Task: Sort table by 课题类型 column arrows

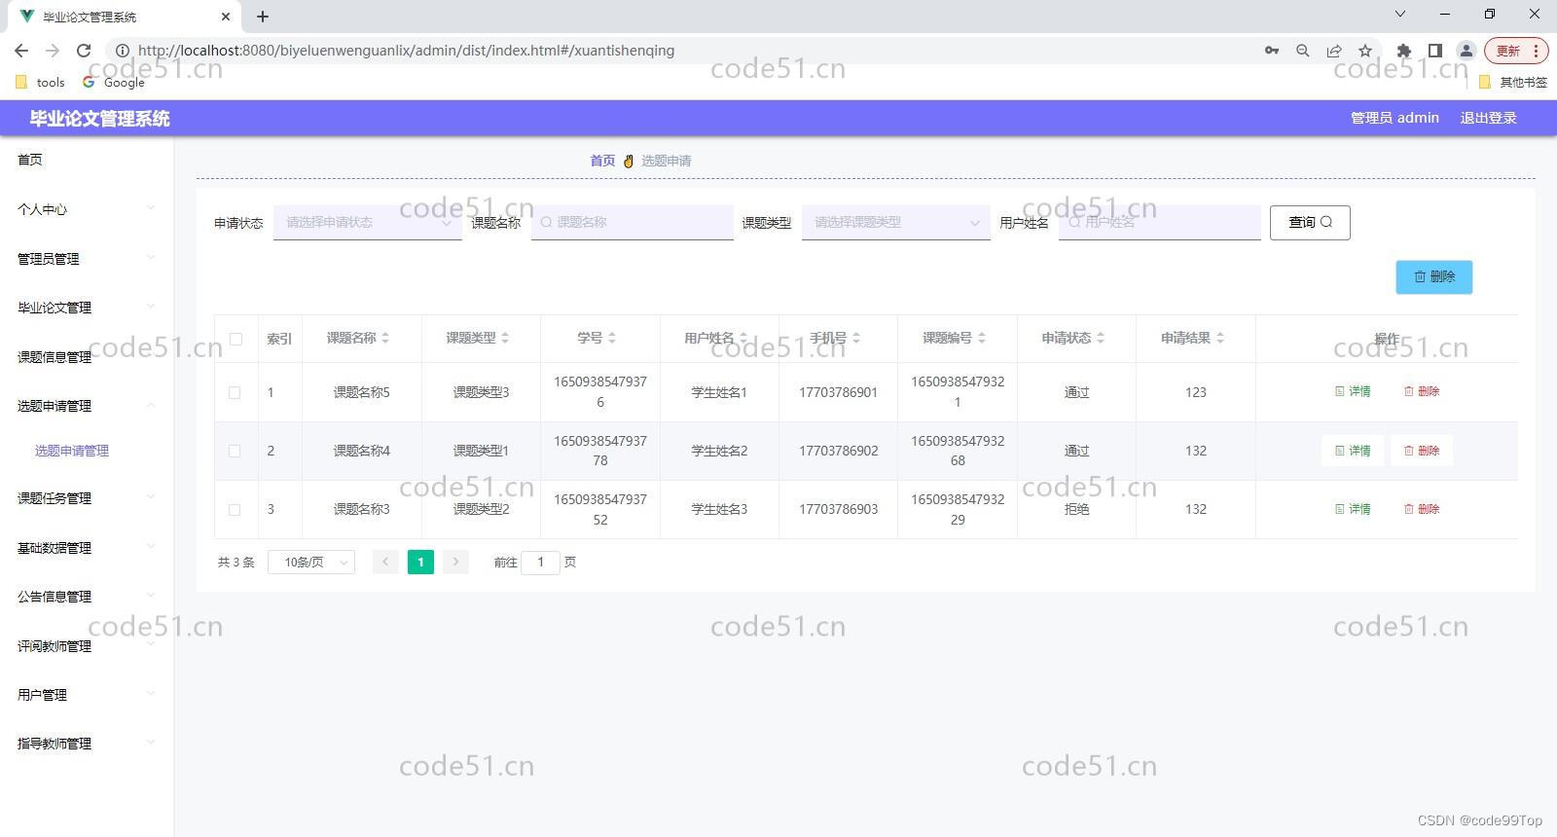Action: click(505, 339)
